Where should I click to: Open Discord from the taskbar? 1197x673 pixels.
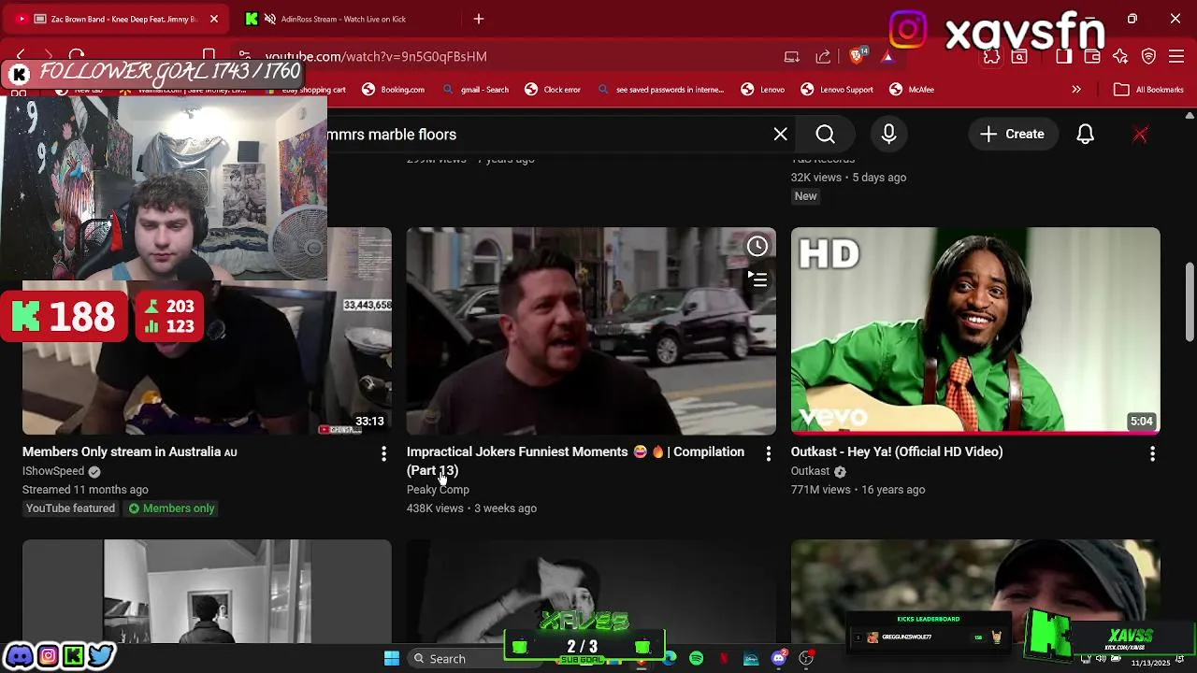[778, 659]
